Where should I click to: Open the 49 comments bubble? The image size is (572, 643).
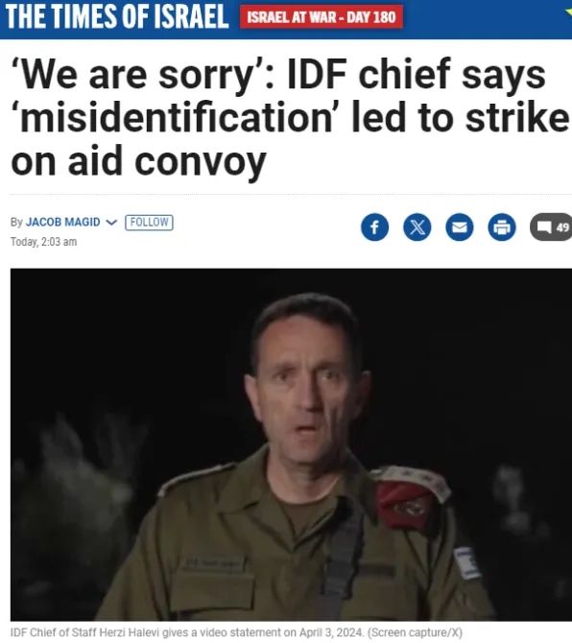click(x=551, y=226)
